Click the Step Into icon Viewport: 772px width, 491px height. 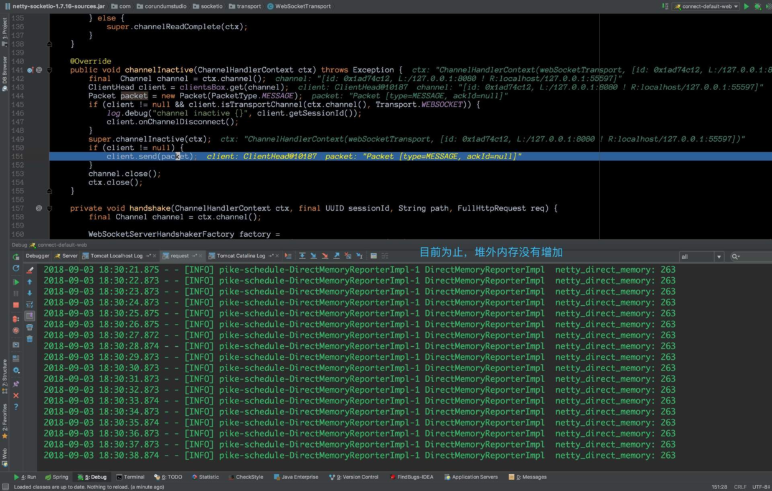point(313,255)
